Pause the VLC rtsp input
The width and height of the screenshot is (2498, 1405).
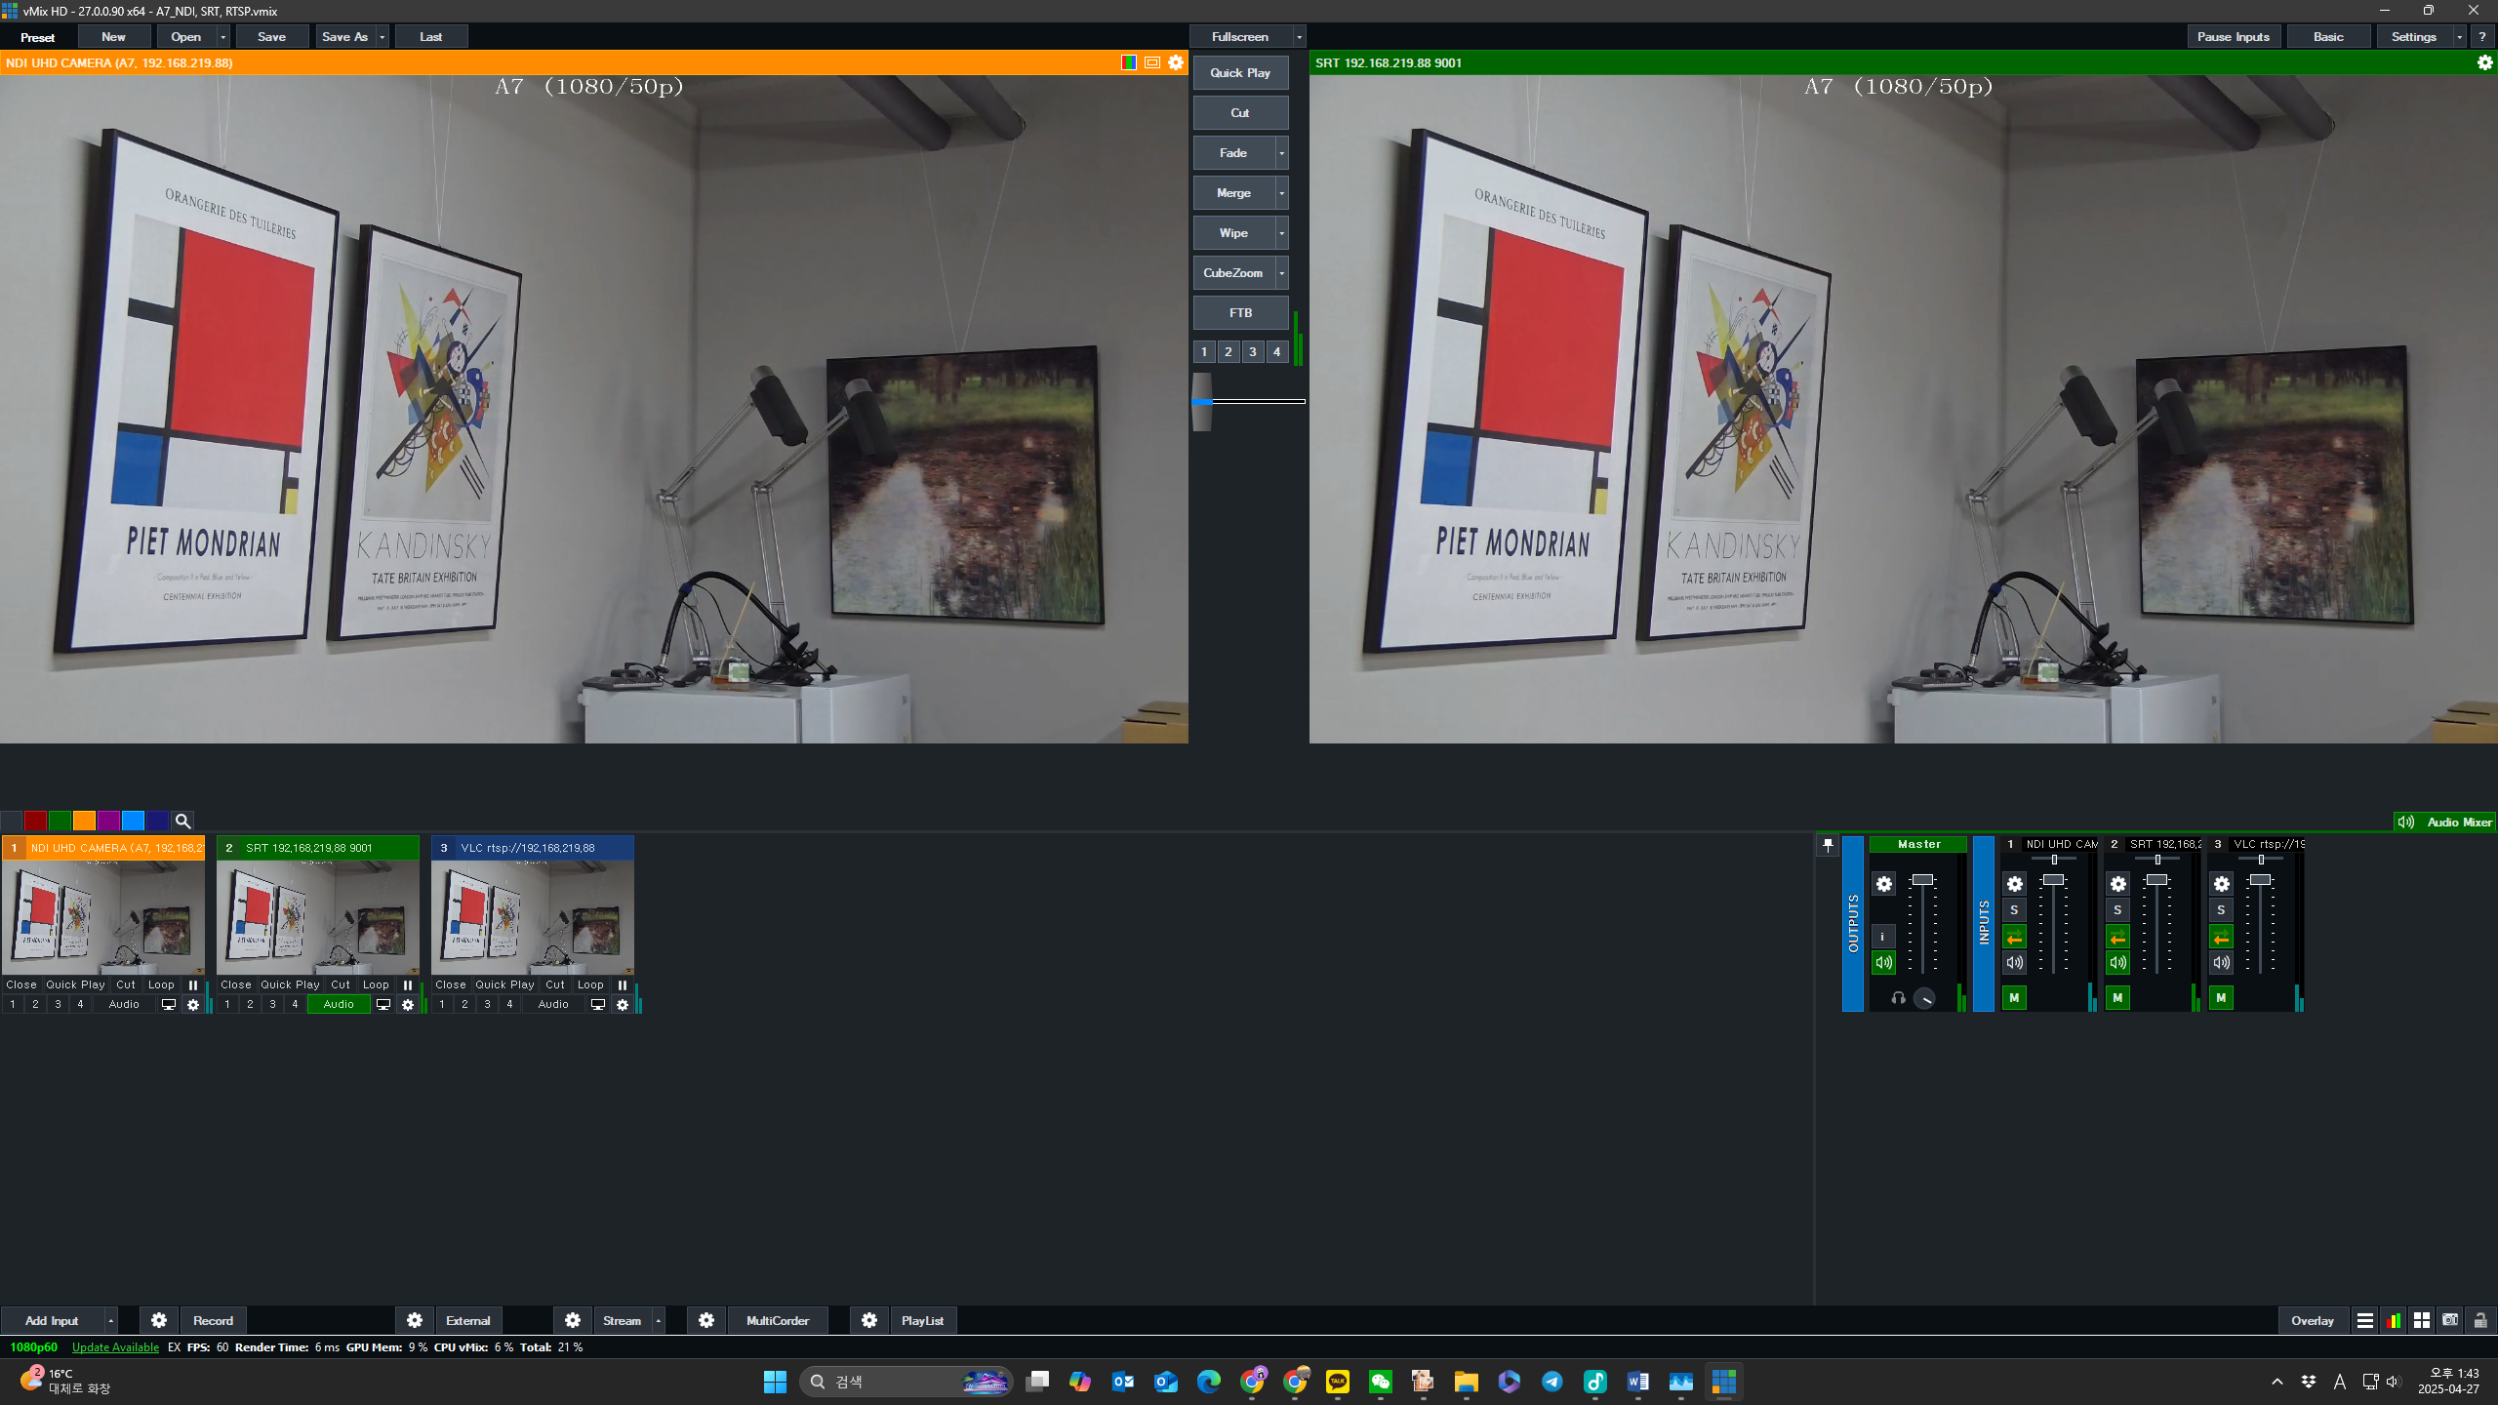623,984
